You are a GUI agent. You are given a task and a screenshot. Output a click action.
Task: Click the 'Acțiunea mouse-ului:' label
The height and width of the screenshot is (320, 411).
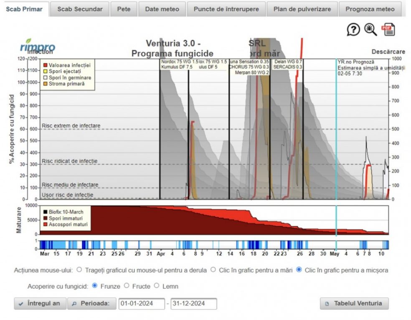[x=43, y=270]
